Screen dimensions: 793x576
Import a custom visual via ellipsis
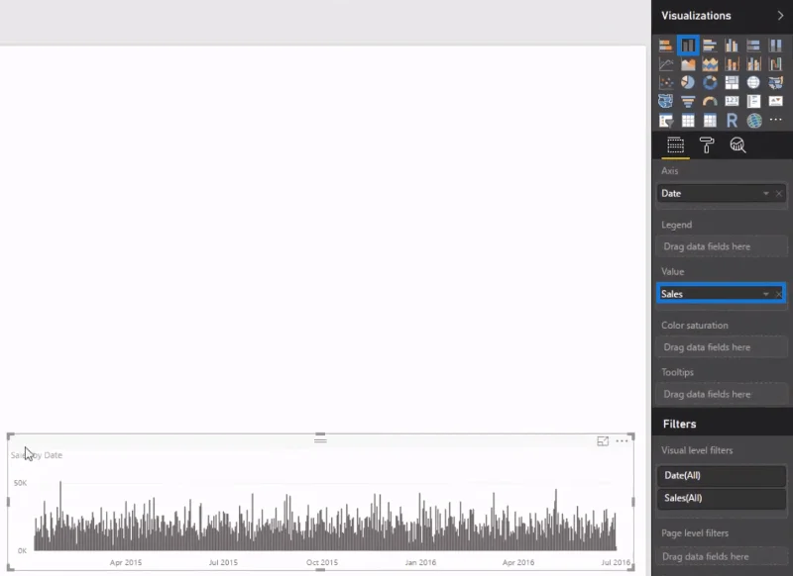click(x=775, y=120)
